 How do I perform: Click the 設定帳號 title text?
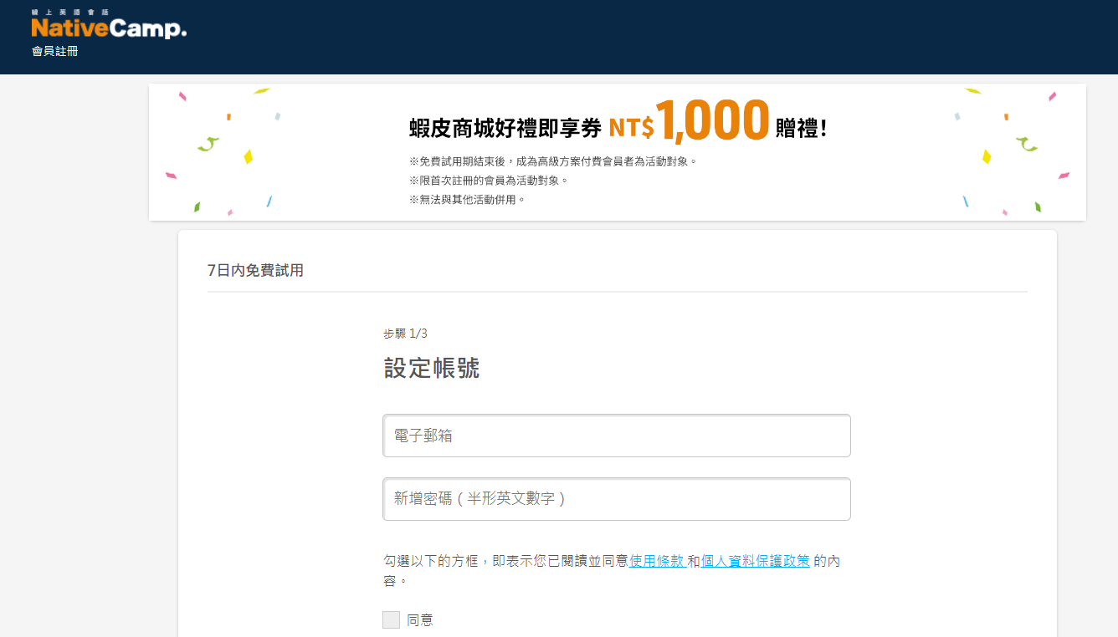[432, 368]
